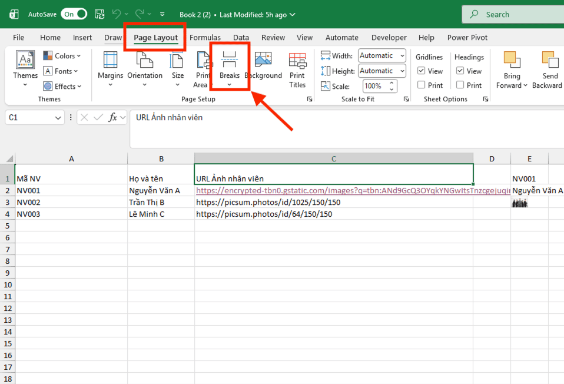Click the sheet Background button

[263, 65]
